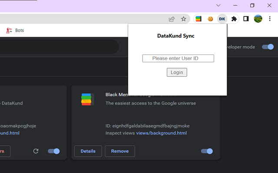Click the DataKund DK extension icon
278x173 pixels.
[x=222, y=19]
